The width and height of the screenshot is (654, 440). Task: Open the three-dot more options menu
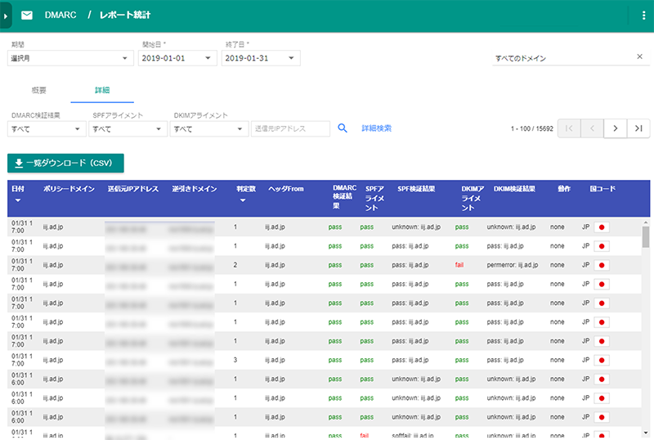pyautogui.click(x=643, y=16)
